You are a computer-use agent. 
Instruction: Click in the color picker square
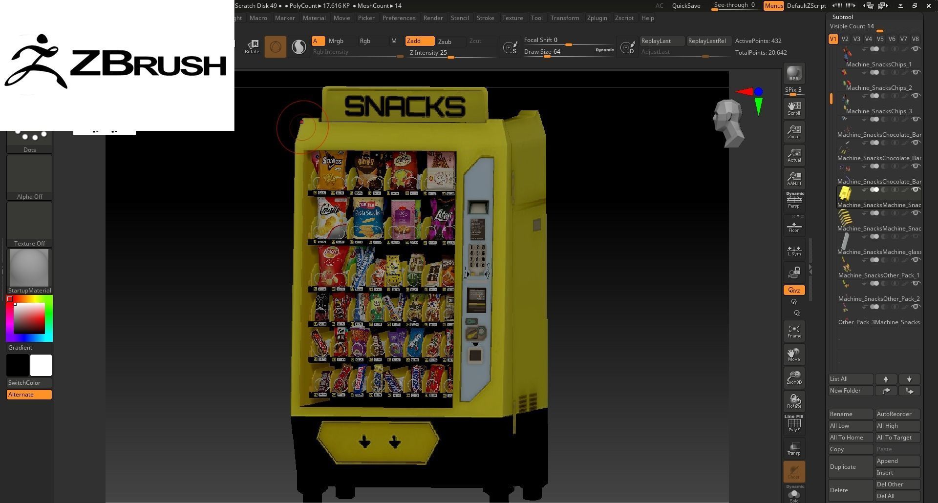coord(29,318)
